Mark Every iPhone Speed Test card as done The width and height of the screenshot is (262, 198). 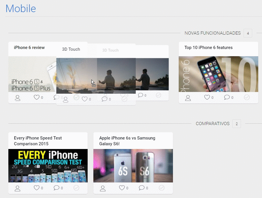tap(76, 188)
